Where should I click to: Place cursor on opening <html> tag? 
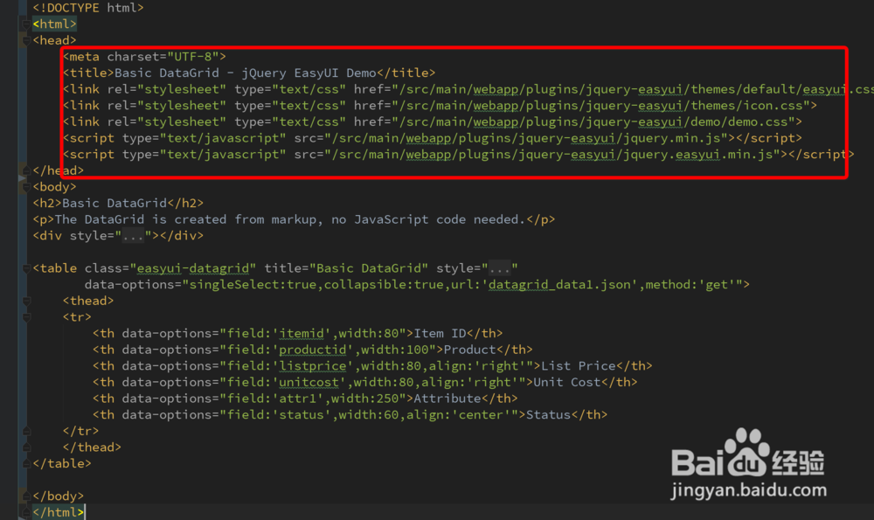point(54,24)
